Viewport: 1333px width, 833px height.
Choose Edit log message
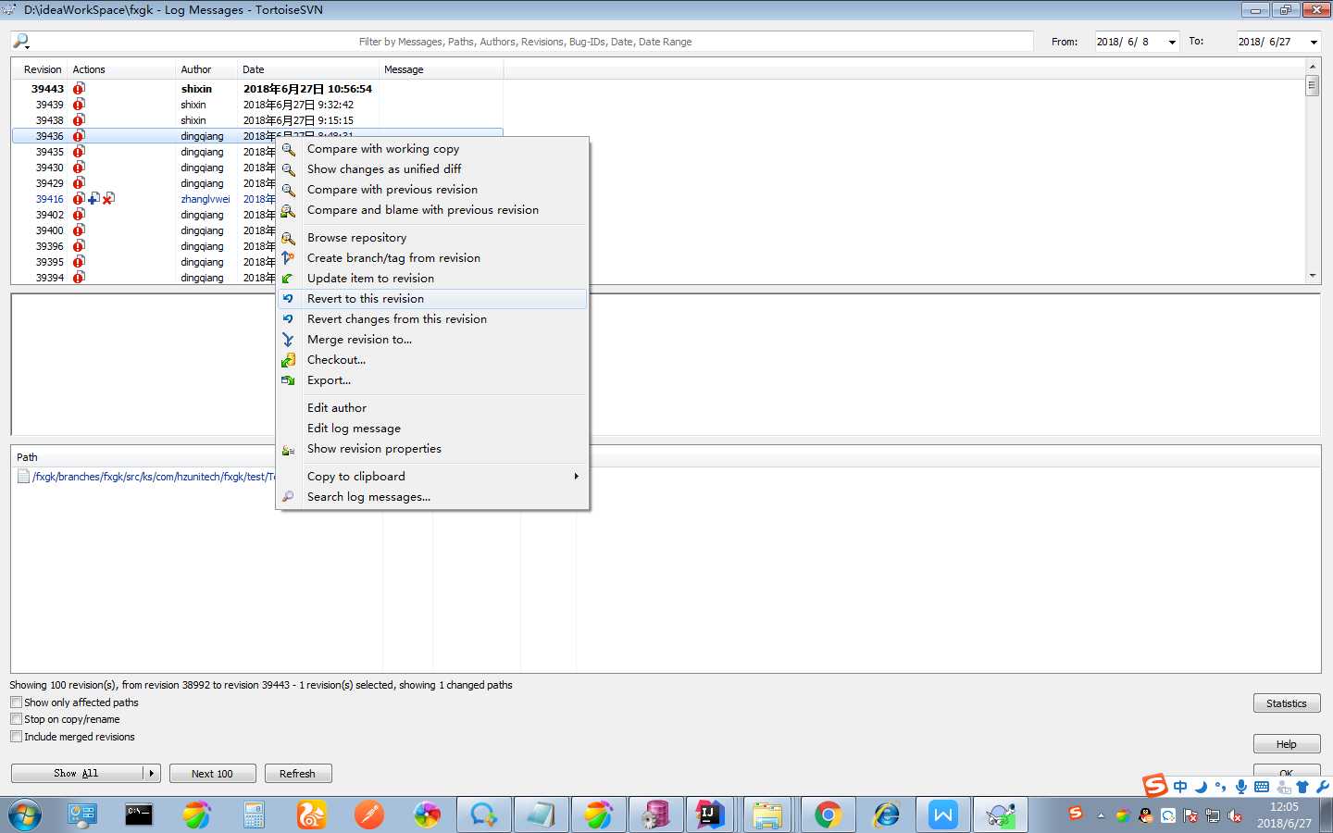(x=354, y=429)
